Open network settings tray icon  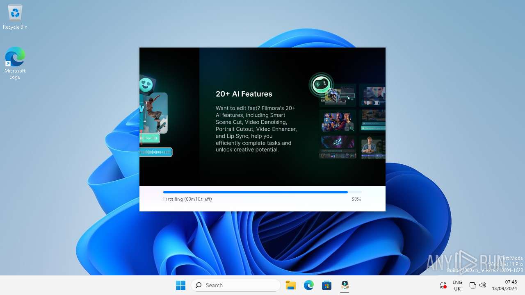472,285
